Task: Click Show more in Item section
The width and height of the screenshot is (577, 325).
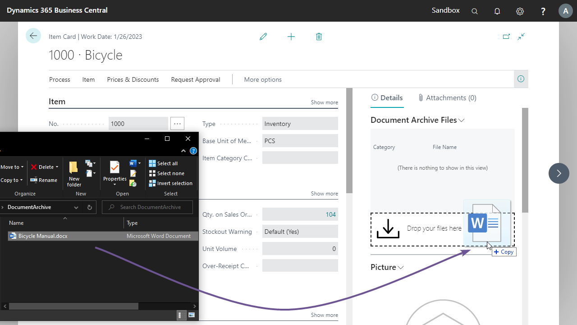Action: (324, 102)
